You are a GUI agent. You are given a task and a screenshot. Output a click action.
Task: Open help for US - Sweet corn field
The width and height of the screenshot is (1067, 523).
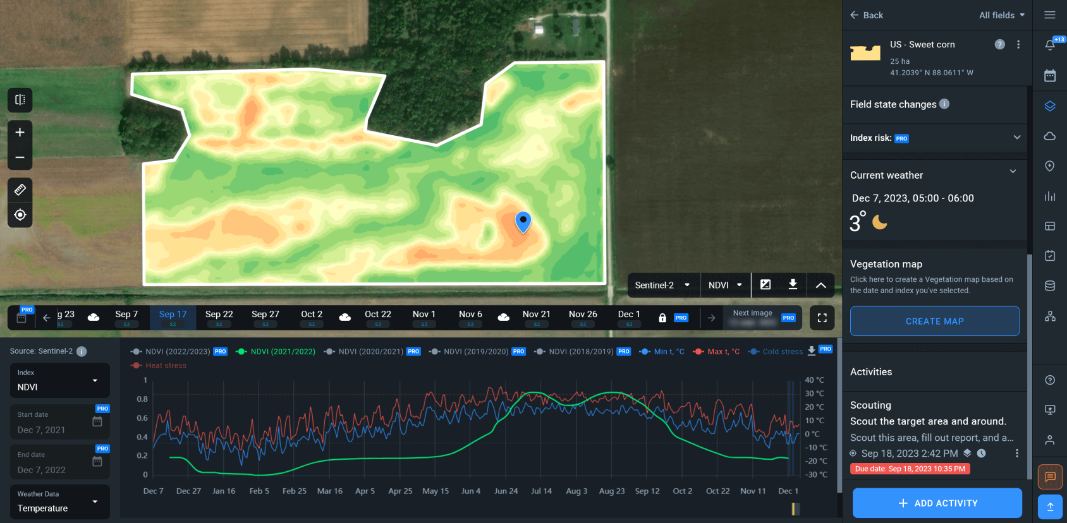click(x=999, y=44)
